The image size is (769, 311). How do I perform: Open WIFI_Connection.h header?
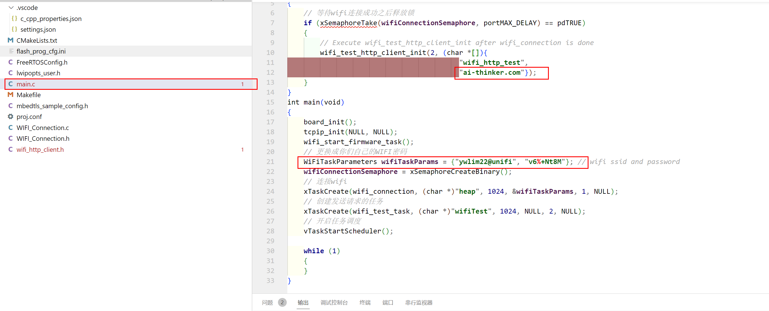click(x=43, y=138)
